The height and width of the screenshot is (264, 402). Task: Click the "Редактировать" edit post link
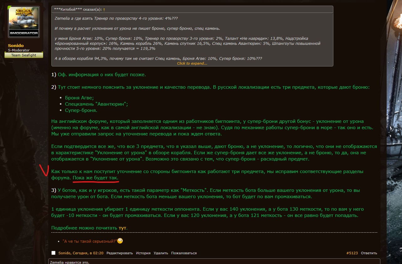click(x=119, y=253)
